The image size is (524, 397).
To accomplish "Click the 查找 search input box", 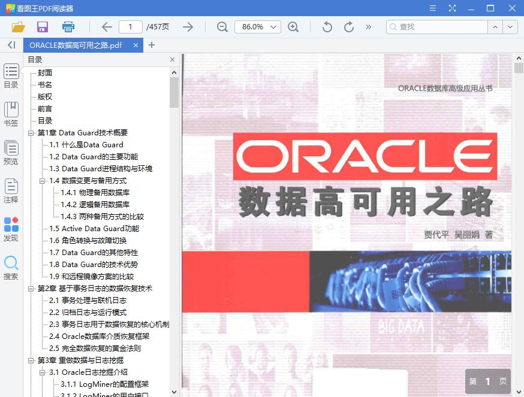I will (x=437, y=27).
